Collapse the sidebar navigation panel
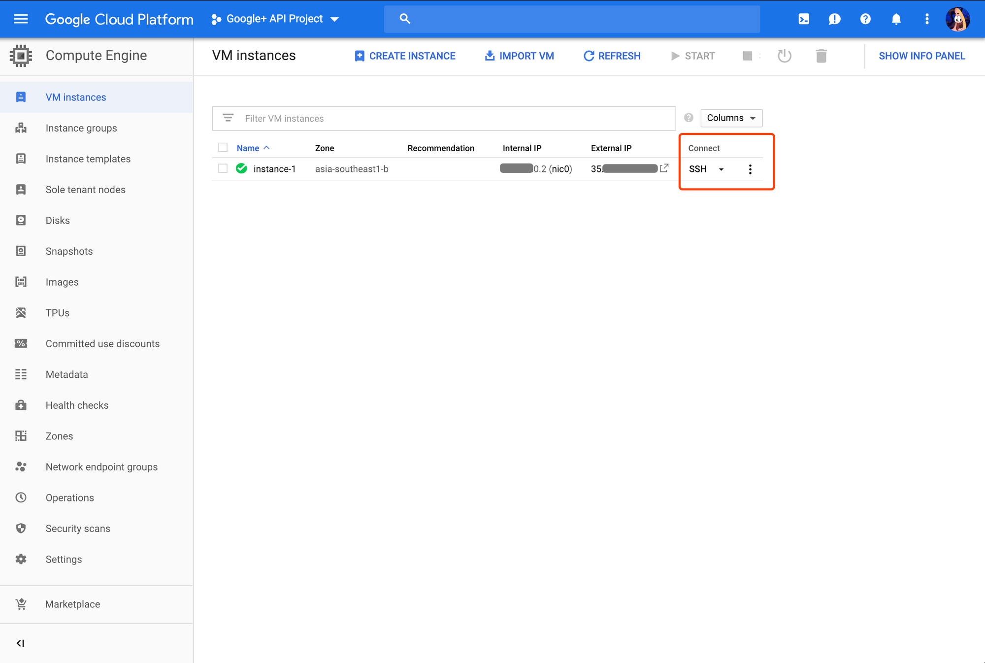This screenshot has height=663, width=985. tap(20, 643)
